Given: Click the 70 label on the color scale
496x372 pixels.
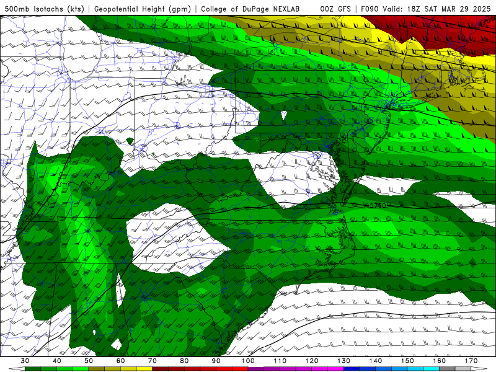Looking at the screenshot, I should (x=153, y=361).
